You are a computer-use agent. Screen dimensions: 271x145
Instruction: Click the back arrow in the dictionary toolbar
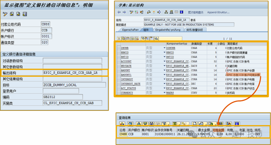(x=119, y=12)
